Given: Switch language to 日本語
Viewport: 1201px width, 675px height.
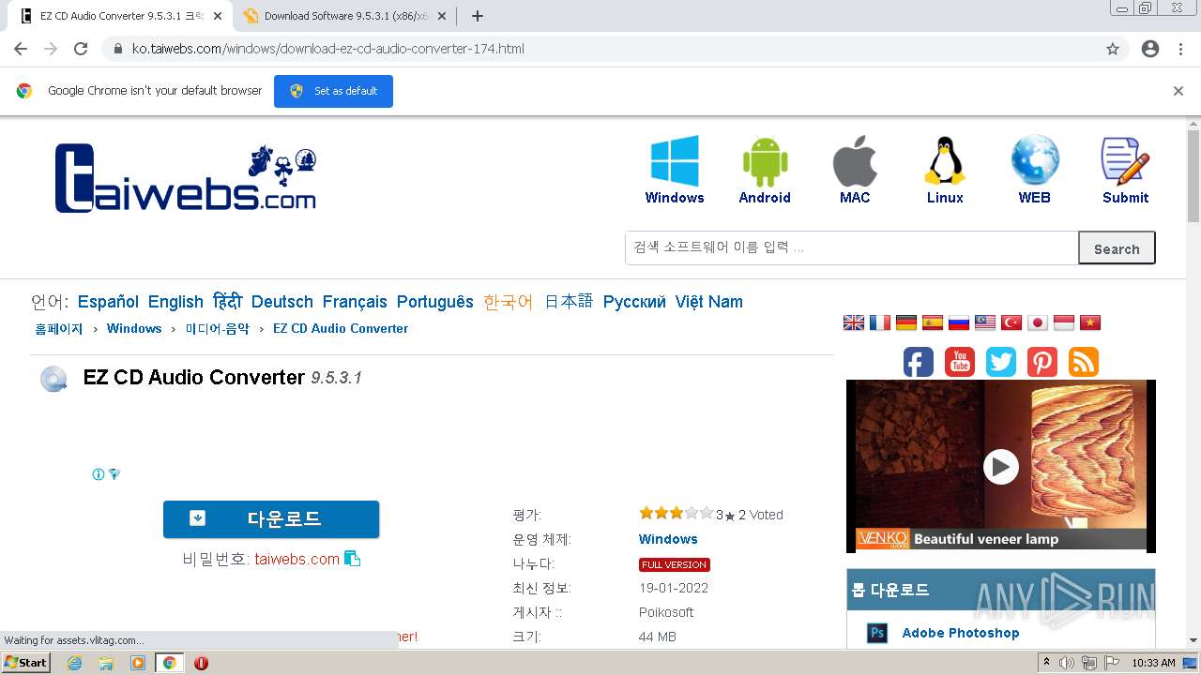Looking at the screenshot, I should pyautogui.click(x=569, y=302).
